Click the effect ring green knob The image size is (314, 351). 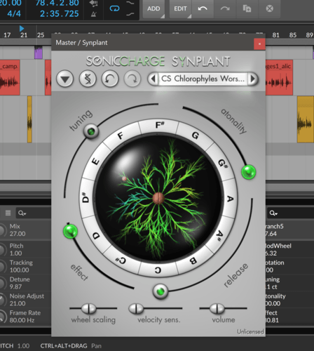(x=70, y=232)
